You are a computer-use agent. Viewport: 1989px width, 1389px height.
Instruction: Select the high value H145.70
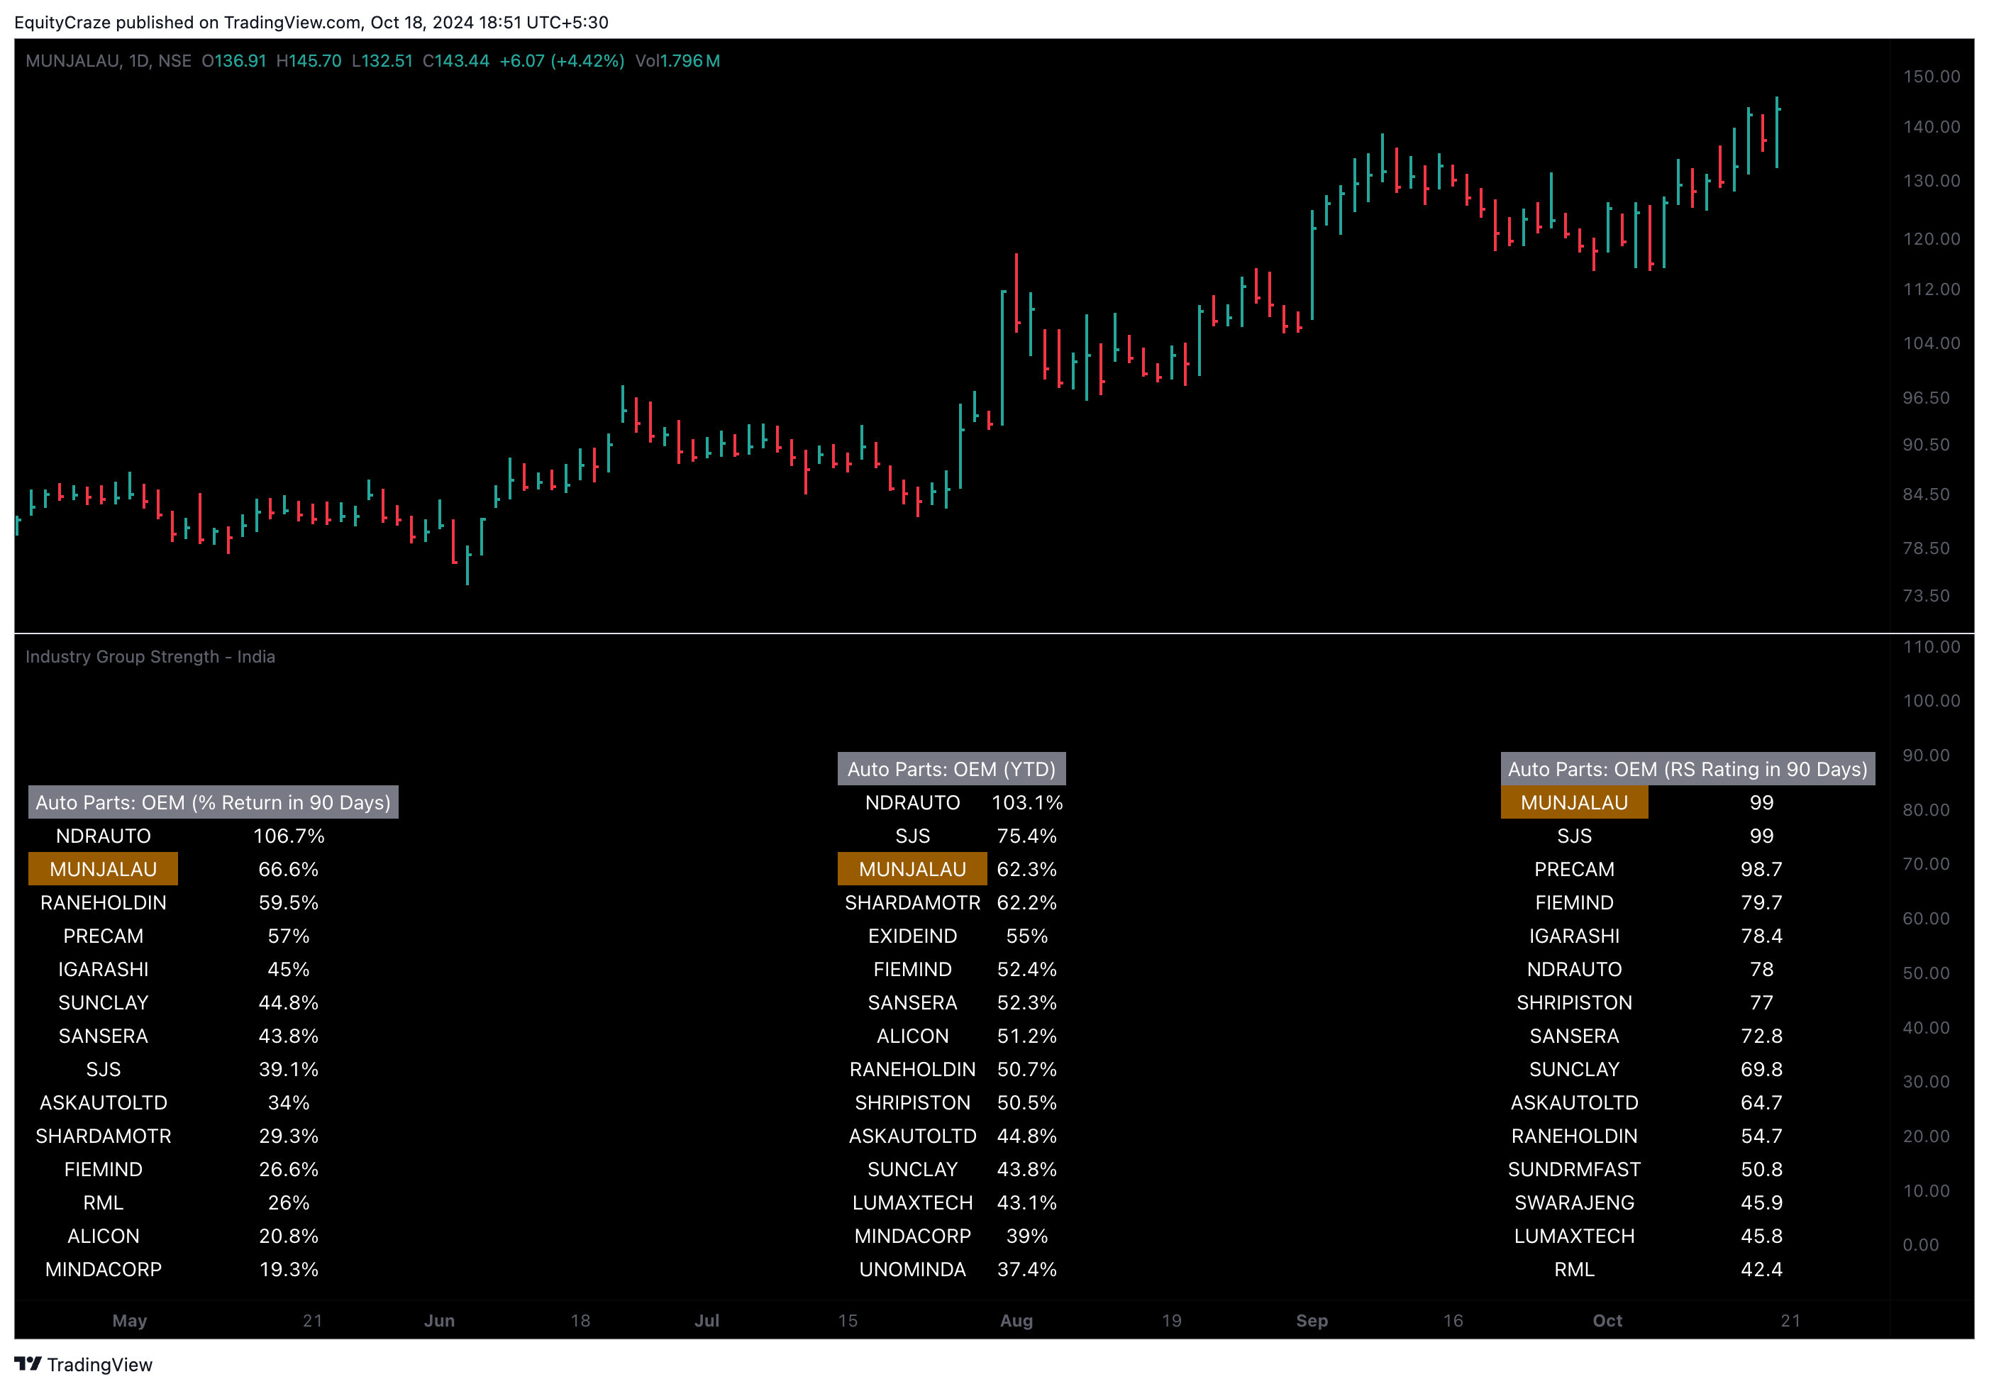(309, 61)
